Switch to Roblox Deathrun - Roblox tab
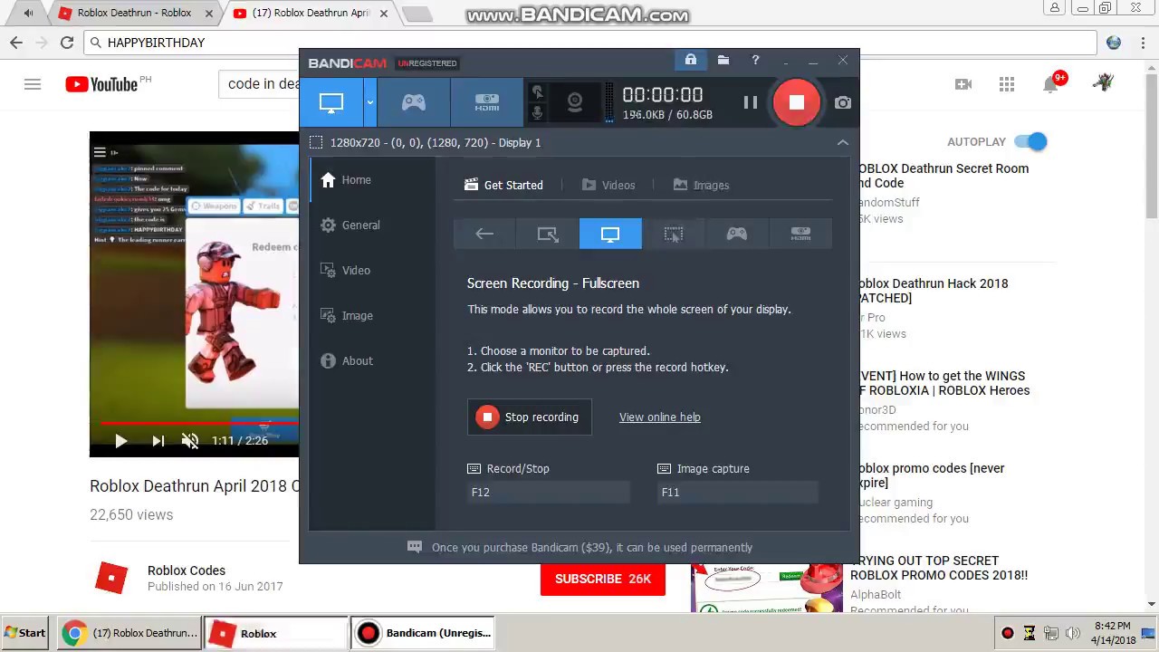This screenshot has width=1159, height=652. 134,13
